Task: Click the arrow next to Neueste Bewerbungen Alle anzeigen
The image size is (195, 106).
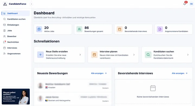Action: pyautogui.click(x=106, y=73)
